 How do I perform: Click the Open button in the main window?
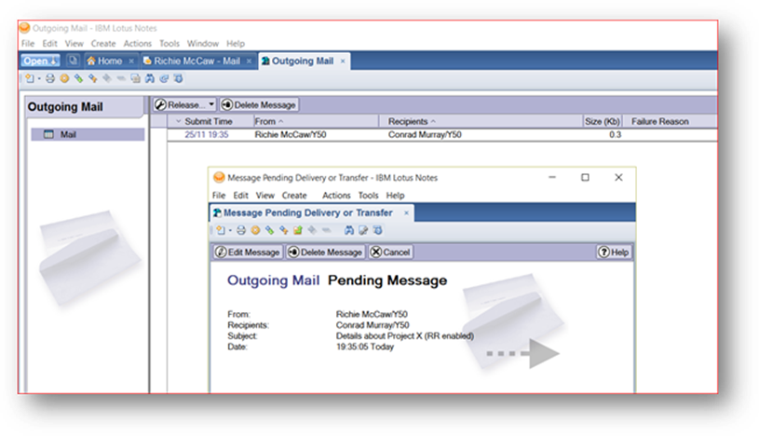click(x=41, y=61)
